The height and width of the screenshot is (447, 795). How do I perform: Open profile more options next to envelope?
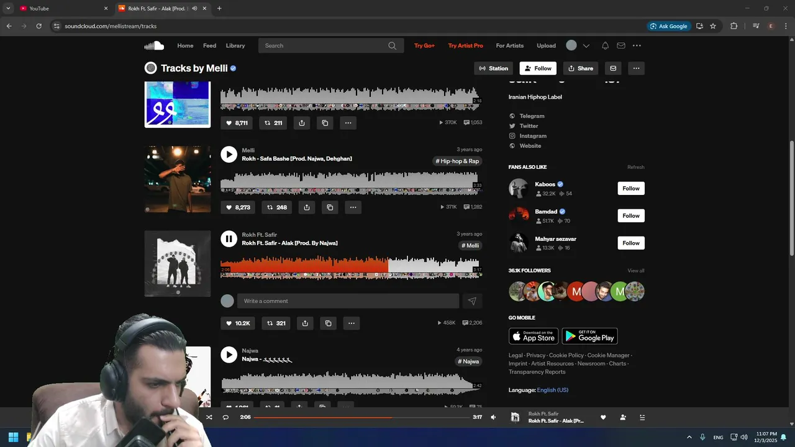point(636,68)
